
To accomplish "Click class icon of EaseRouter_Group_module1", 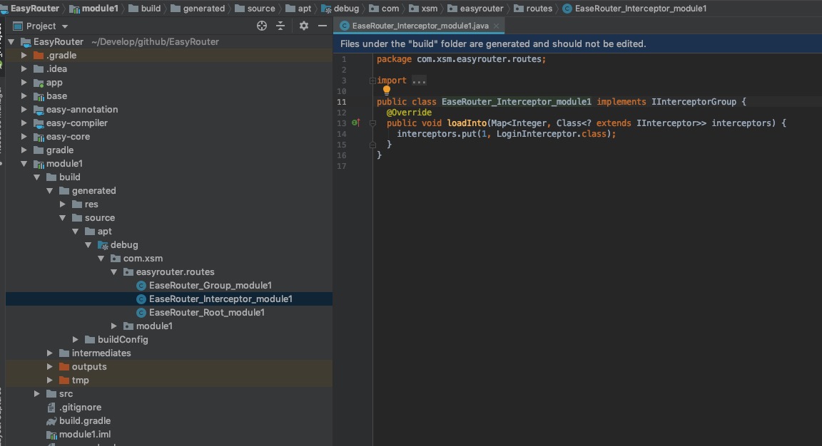I will [x=141, y=285].
